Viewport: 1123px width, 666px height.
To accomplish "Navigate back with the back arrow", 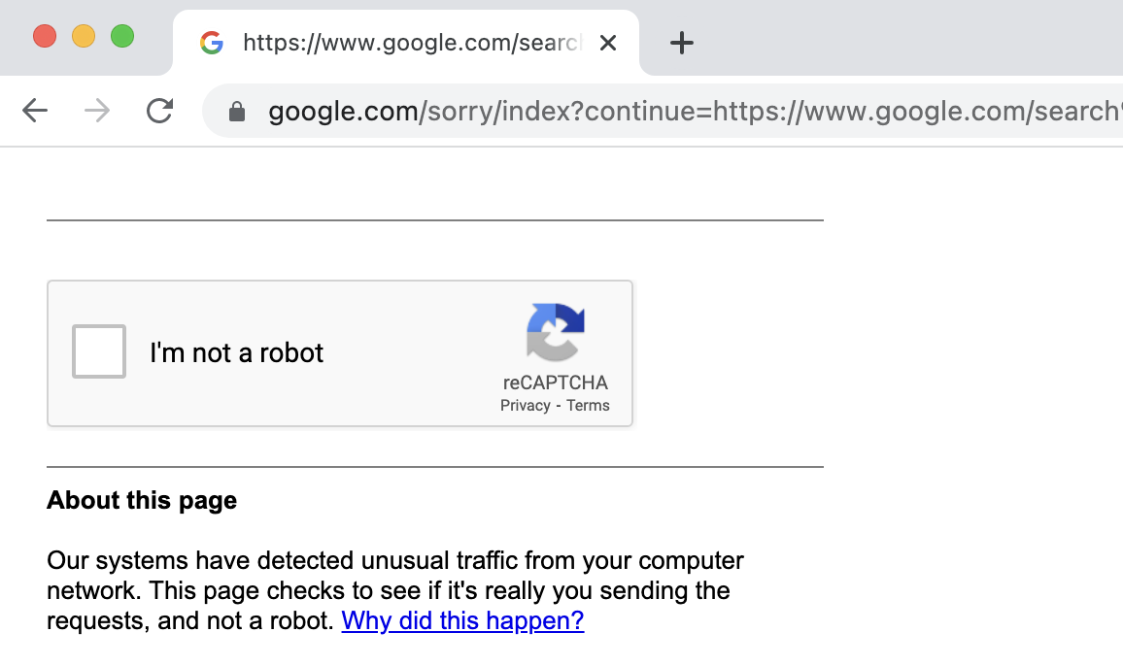I will point(35,111).
